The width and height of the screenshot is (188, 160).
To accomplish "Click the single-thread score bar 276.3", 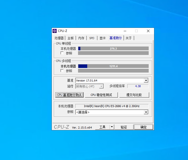I will [x=113, y=49].
